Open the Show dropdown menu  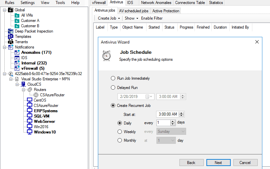click(x=132, y=18)
